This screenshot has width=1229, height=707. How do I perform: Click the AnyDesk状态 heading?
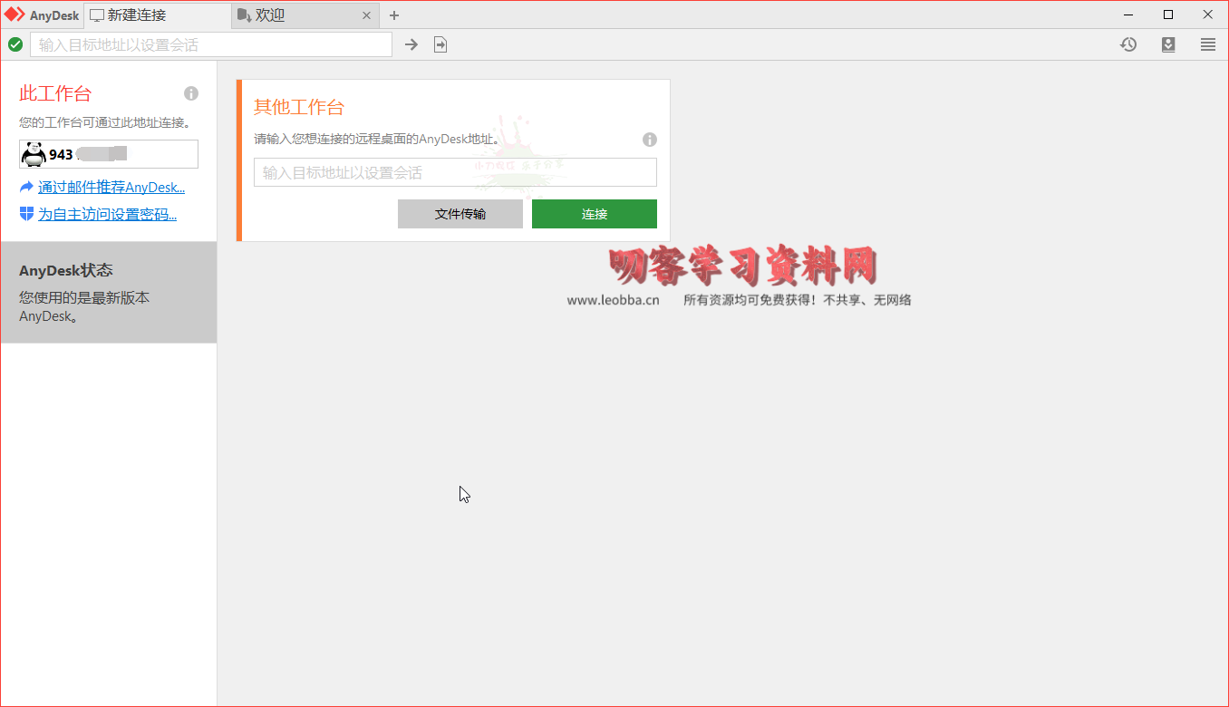pyautogui.click(x=66, y=270)
